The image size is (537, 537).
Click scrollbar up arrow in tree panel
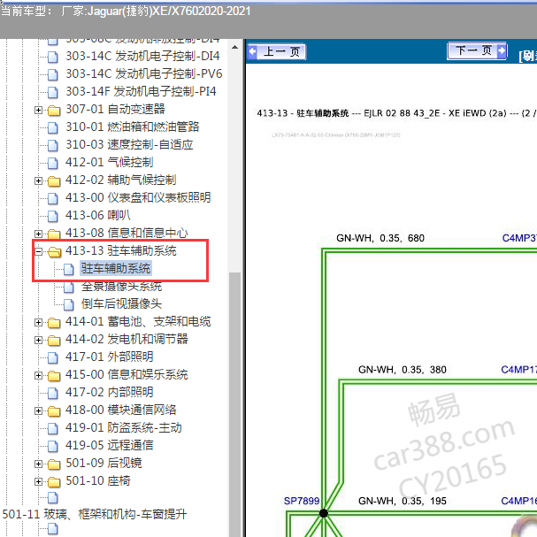point(235,47)
